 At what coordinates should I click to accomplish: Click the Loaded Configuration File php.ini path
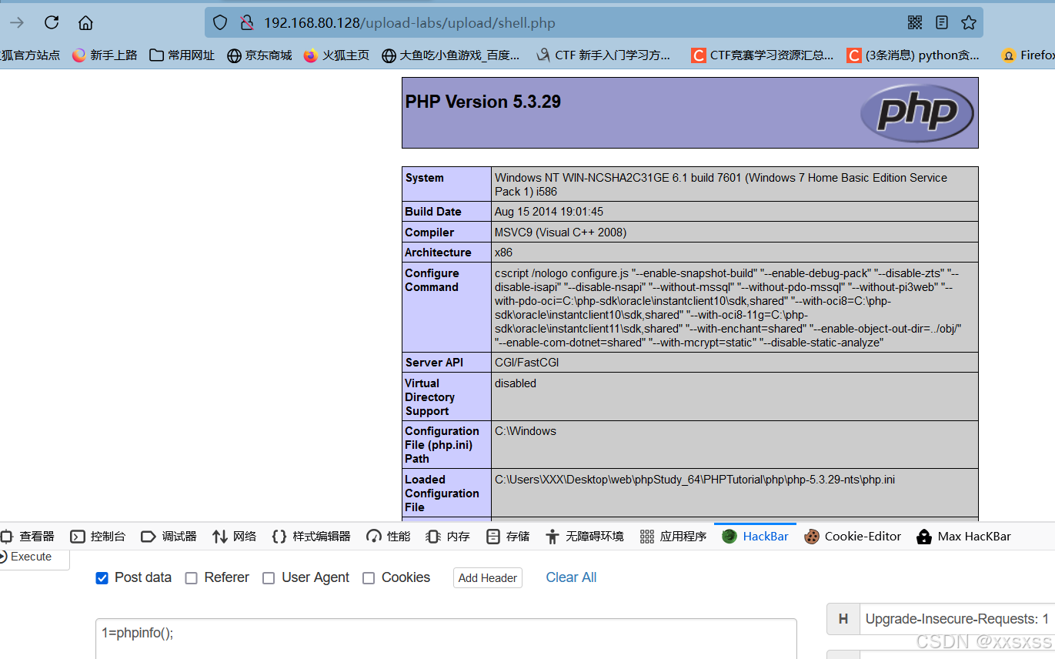point(695,480)
